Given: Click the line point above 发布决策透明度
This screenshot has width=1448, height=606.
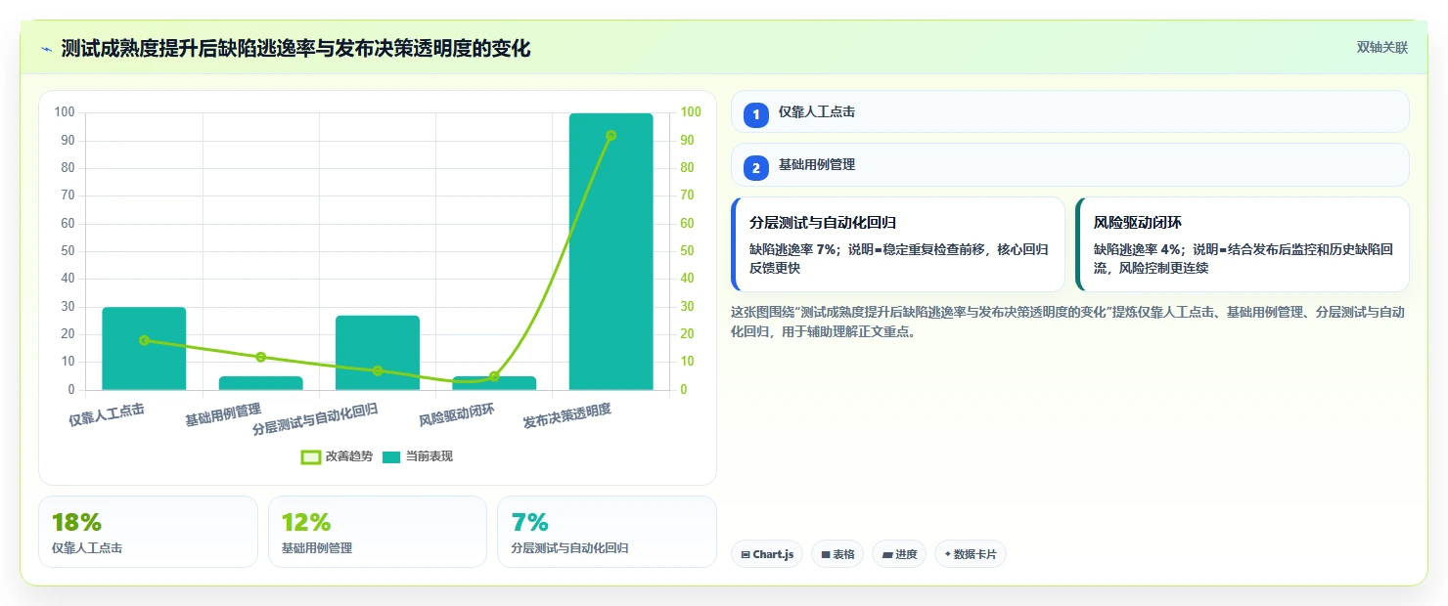Looking at the screenshot, I should (611, 135).
